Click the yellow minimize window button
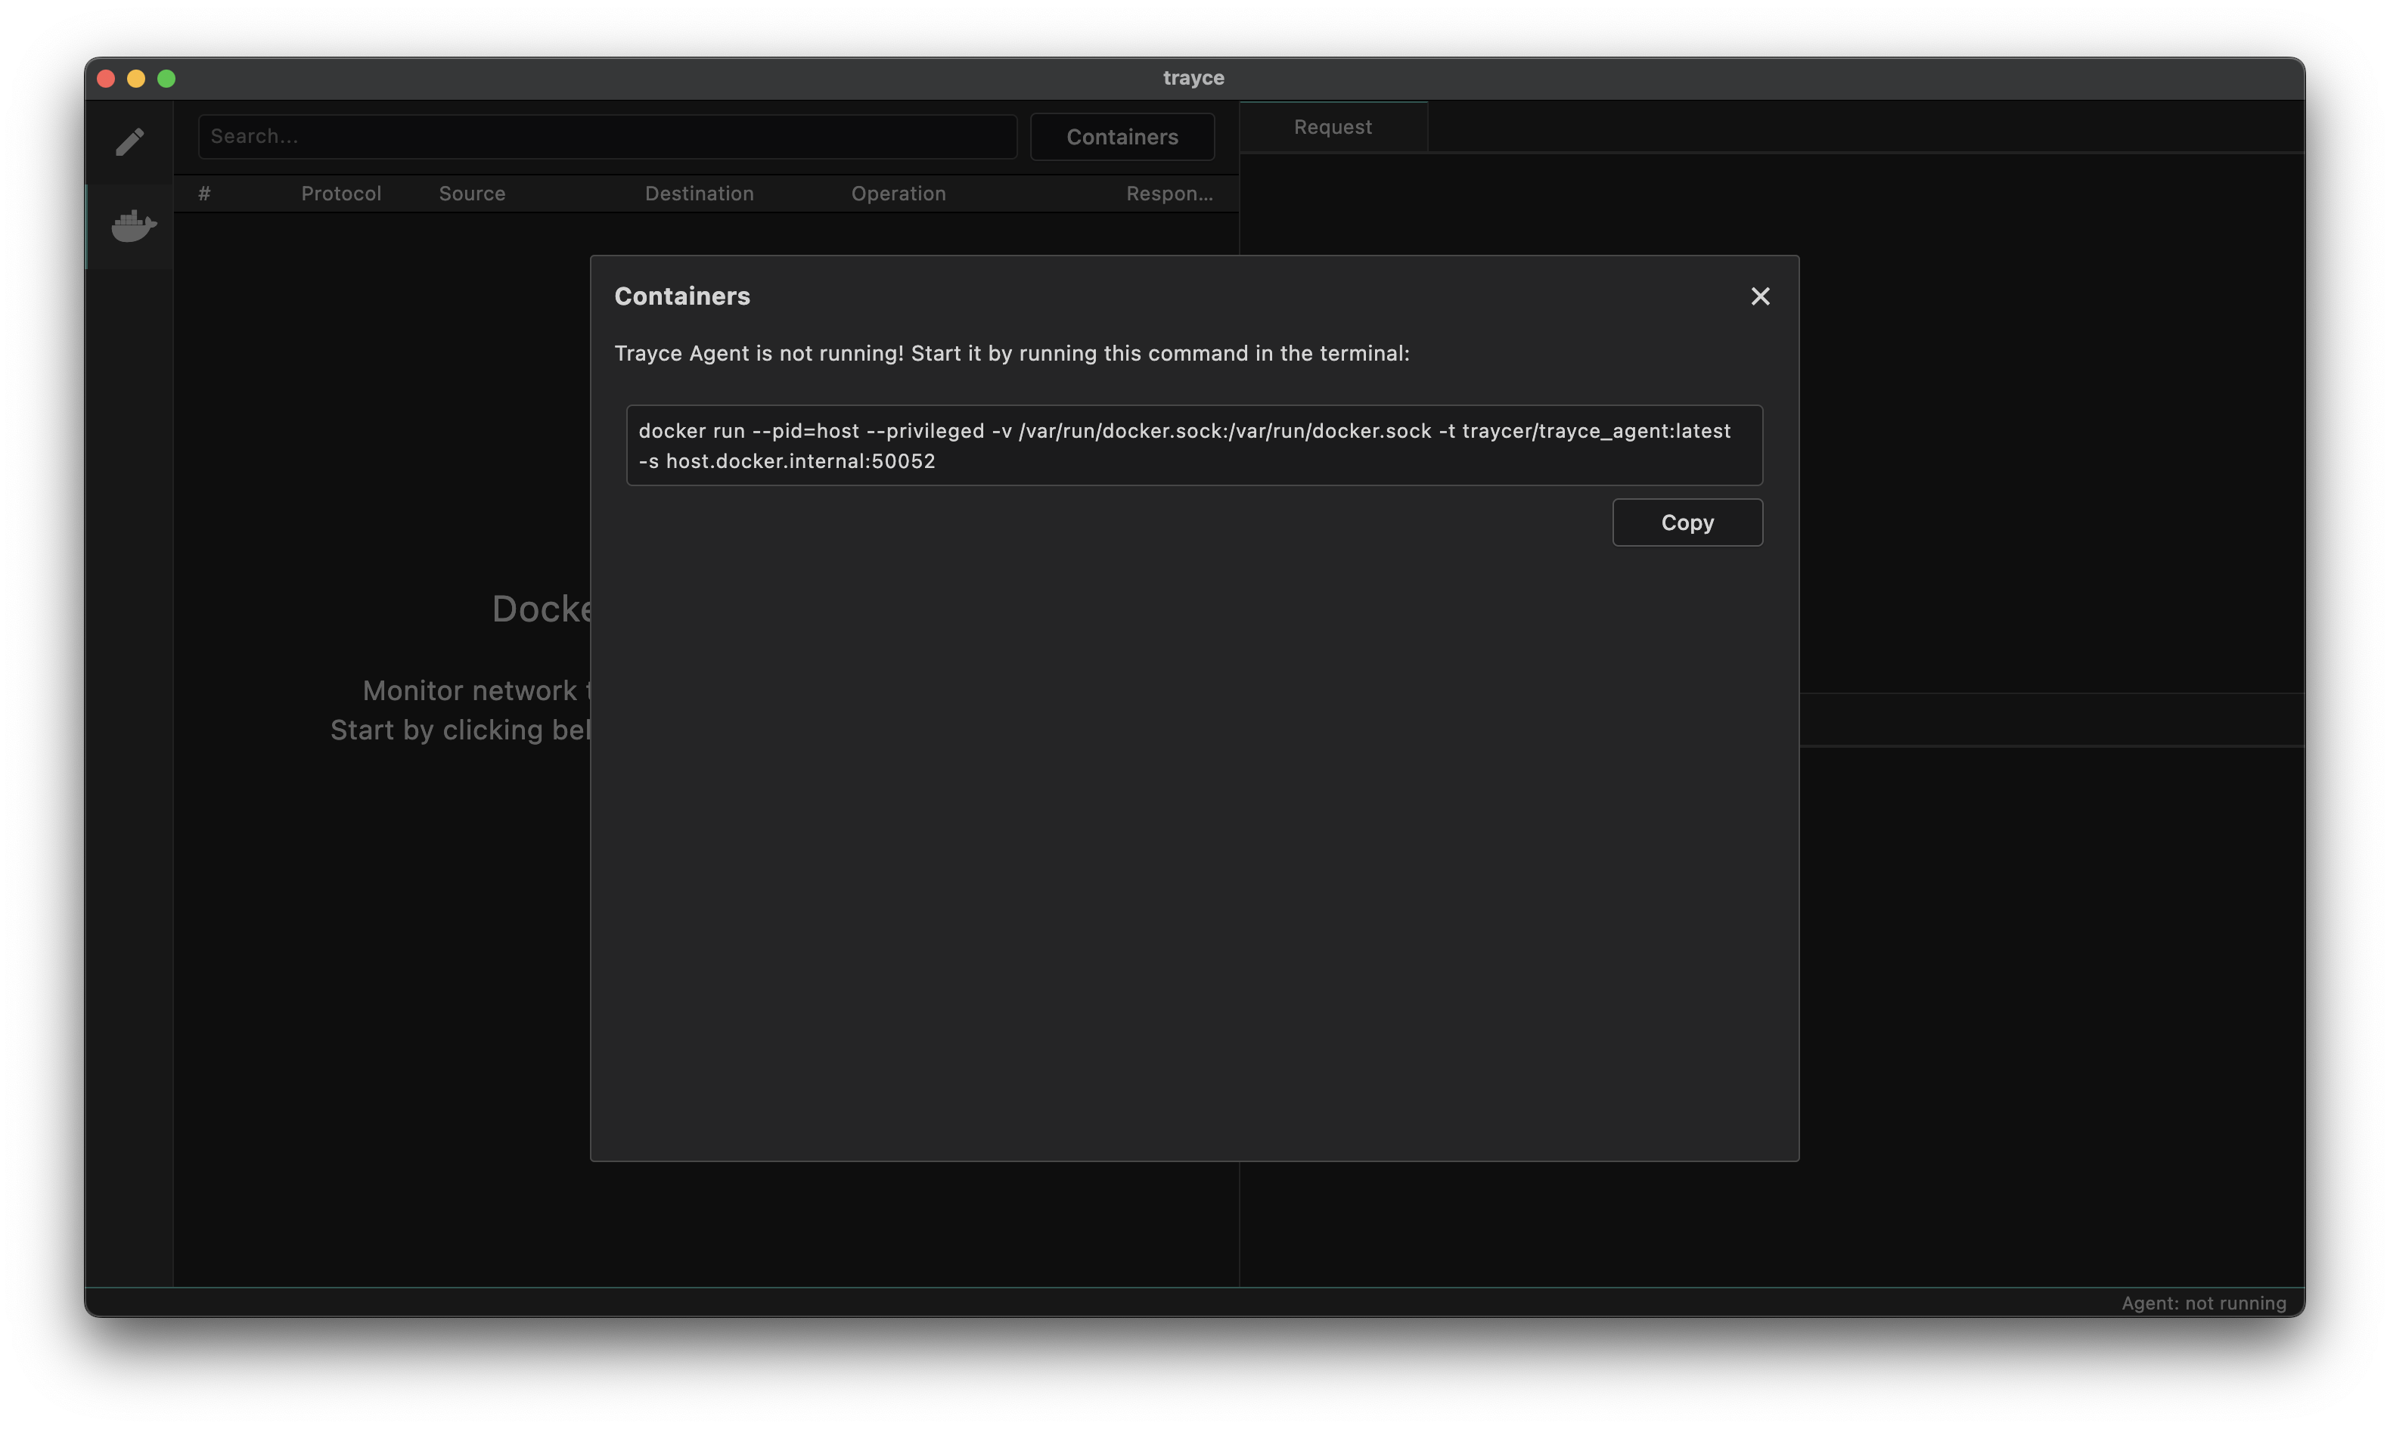Image resolution: width=2390 pixels, height=1429 pixels. tap(137, 78)
